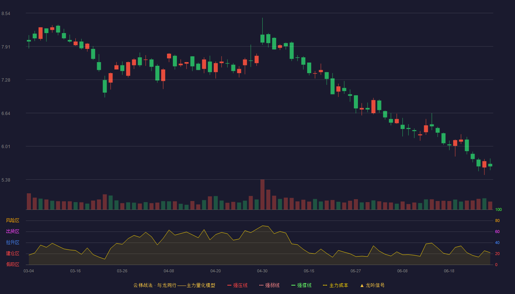
Task: Click the blue 40 indicator axis value
Action: (x=497, y=243)
